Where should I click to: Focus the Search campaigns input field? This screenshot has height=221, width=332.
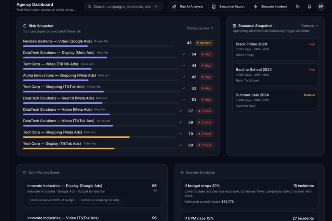124,7
